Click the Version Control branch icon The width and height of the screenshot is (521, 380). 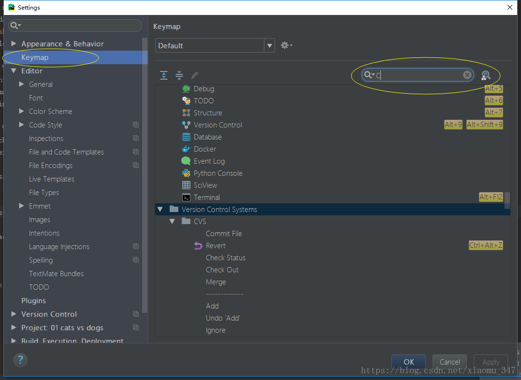[x=186, y=125]
